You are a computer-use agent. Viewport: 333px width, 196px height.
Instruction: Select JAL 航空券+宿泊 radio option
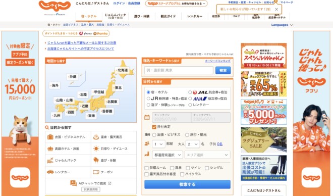pos(190,92)
